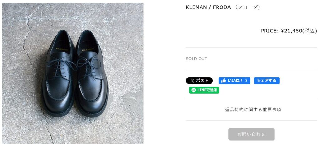Open the 返品特約に関する重要事項 link

(253, 110)
